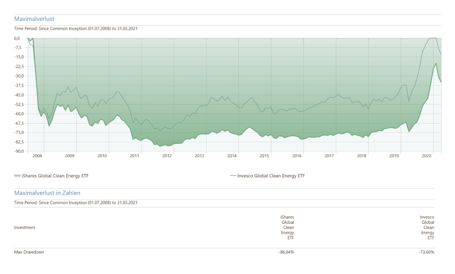Click the Maximalverlust in Zahlen heading
Screen dimensions: 455x274
(47, 193)
